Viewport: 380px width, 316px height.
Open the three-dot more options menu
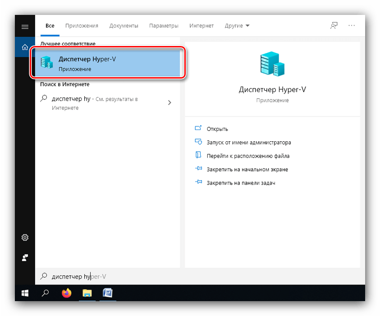352,26
